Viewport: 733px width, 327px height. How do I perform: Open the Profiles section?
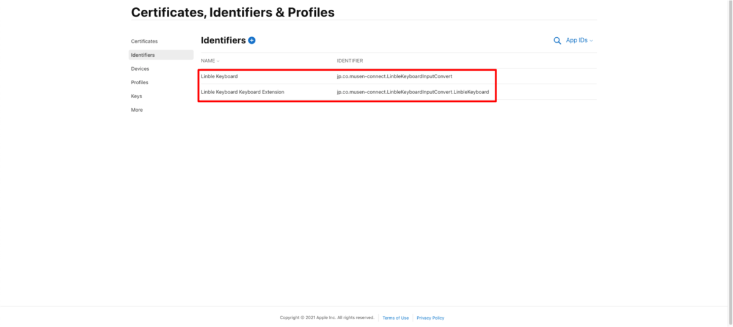139,82
